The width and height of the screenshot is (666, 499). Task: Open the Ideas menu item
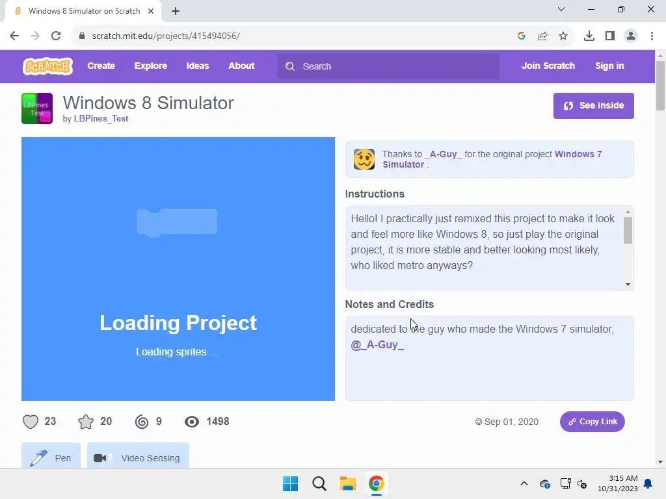point(198,66)
